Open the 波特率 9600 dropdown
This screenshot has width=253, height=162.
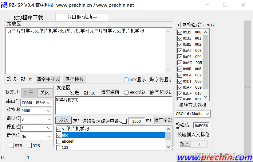[x=36, y=111]
